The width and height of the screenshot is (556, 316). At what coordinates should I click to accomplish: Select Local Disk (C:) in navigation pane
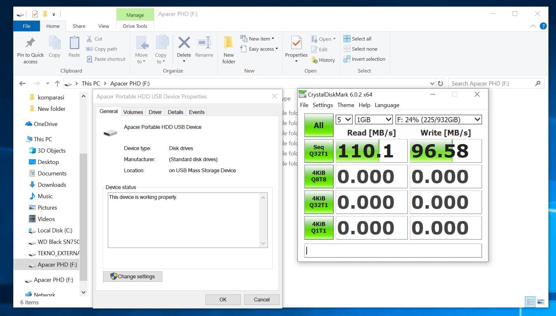51,231
